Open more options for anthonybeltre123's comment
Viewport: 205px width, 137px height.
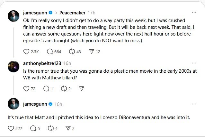click(x=194, y=63)
